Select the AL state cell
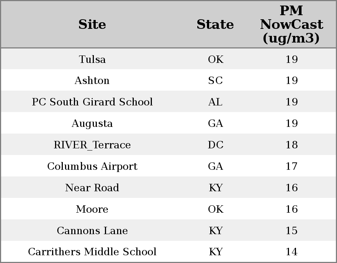 (215, 102)
